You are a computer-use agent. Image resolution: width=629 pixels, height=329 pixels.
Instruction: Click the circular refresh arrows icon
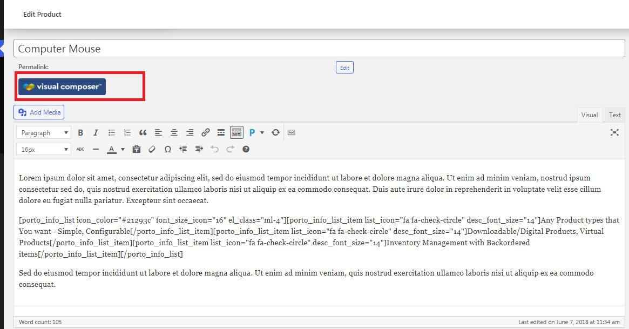coord(275,132)
